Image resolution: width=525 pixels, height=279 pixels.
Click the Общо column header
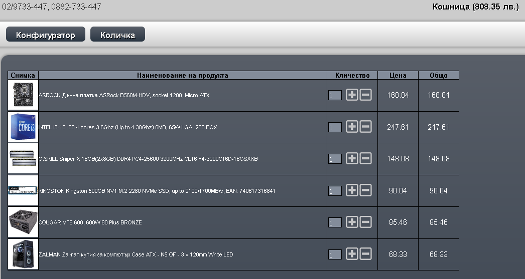click(x=439, y=75)
